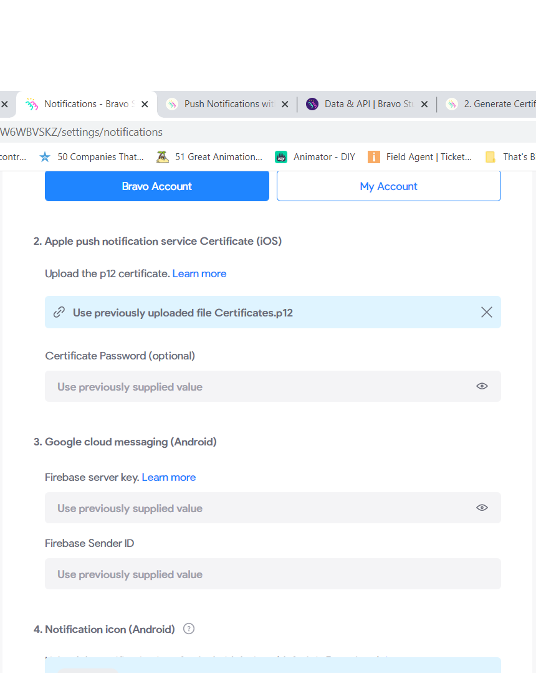Click the dark Bravo favicon on Data & API tab
The height and width of the screenshot is (684, 536).
[312, 104]
